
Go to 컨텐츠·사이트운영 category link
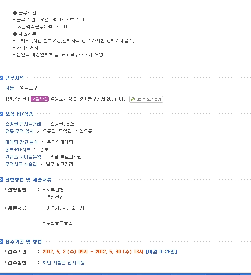point(23,157)
